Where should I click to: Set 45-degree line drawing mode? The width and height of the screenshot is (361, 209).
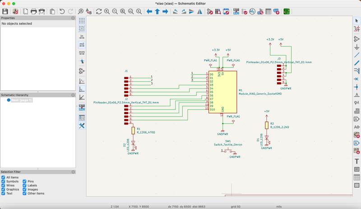click(x=82, y=97)
